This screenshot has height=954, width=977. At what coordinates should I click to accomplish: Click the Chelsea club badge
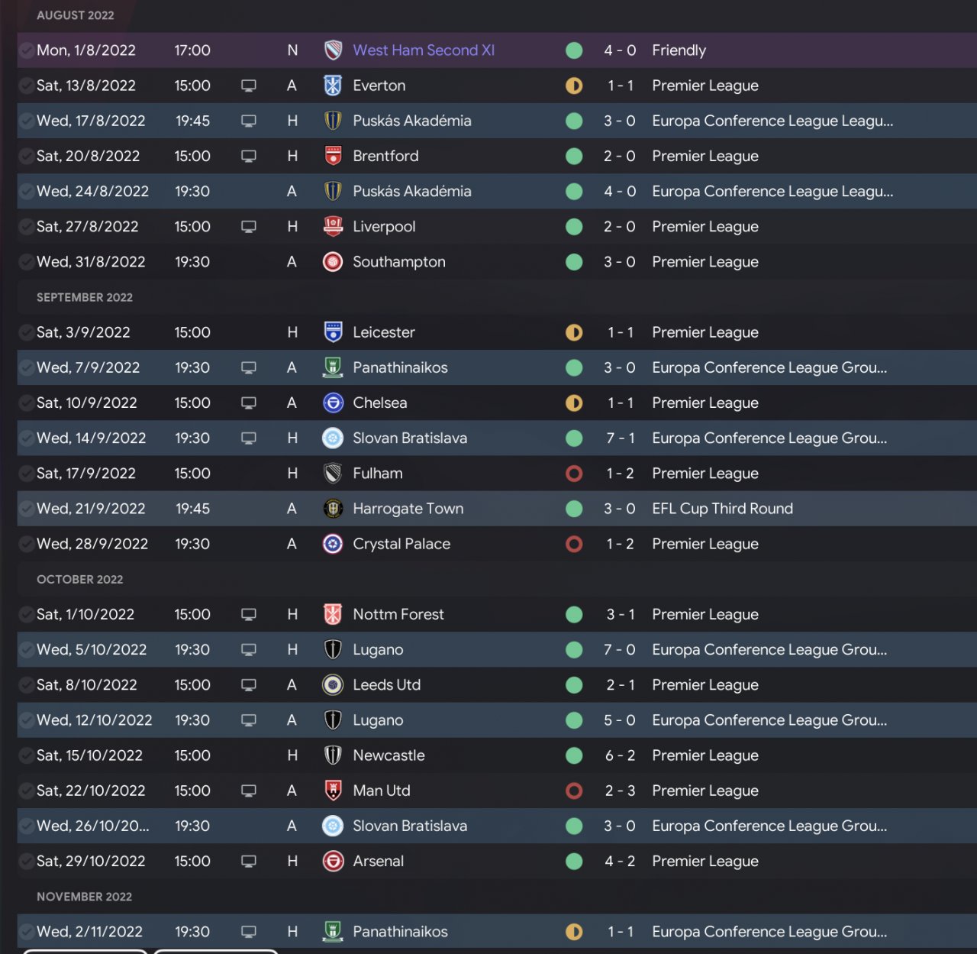coord(333,403)
